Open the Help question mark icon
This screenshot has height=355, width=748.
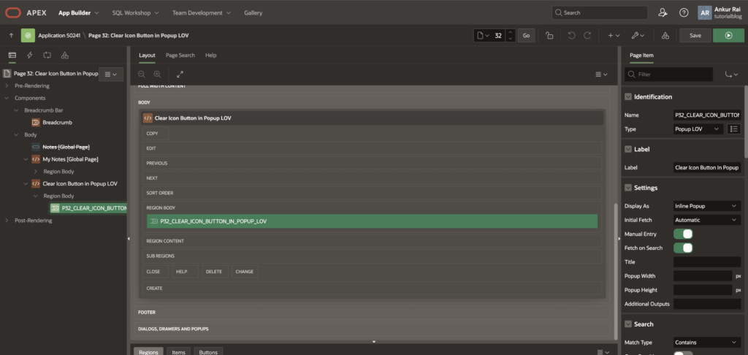684,12
